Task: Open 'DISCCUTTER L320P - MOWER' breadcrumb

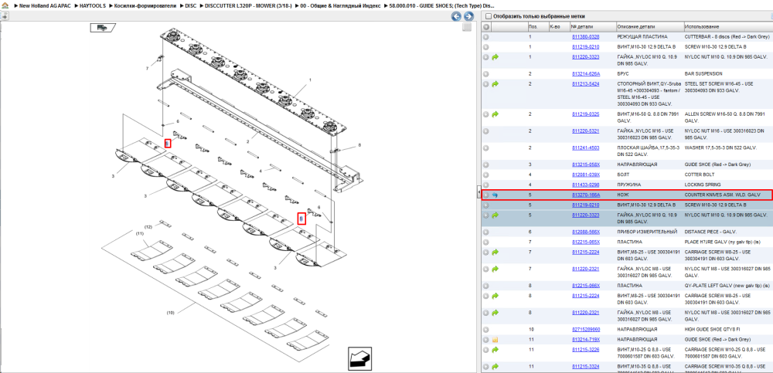Action: (x=248, y=5)
